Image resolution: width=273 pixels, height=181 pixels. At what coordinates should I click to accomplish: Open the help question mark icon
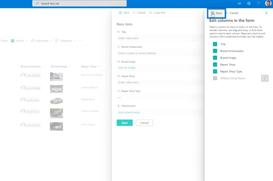coord(258,3)
